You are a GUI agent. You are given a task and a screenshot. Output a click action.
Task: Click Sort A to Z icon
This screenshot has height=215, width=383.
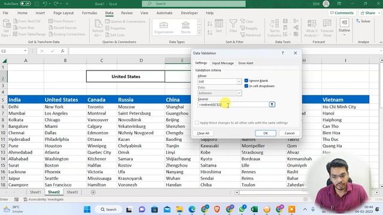coord(210,24)
